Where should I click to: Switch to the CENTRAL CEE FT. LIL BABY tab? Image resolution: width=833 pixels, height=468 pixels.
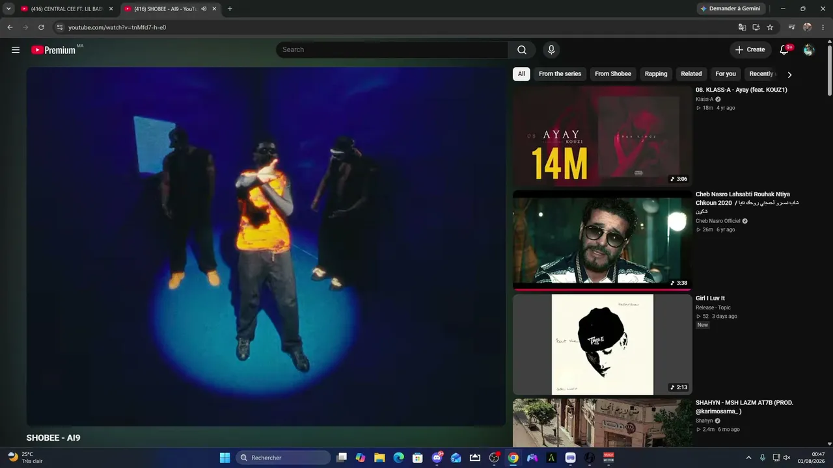pyautogui.click(x=68, y=9)
